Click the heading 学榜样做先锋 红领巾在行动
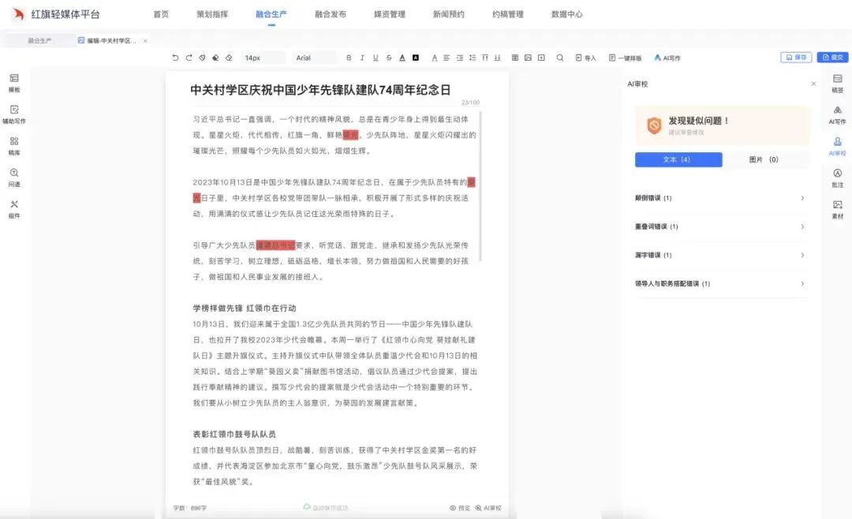The image size is (852, 519). [245, 308]
